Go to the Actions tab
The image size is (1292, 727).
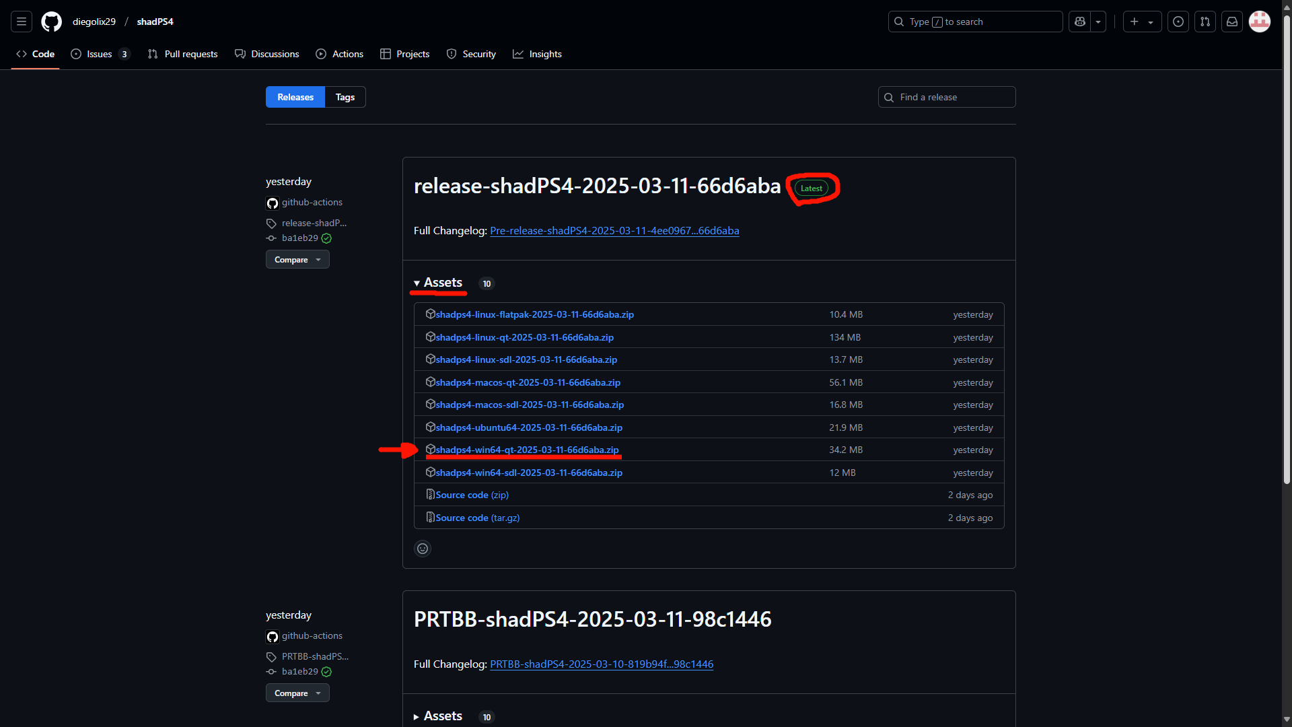tap(340, 54)
